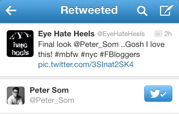The image size is (179, 114).
Task: Tap Peter Som's profile photo
Action: [16, 96]
